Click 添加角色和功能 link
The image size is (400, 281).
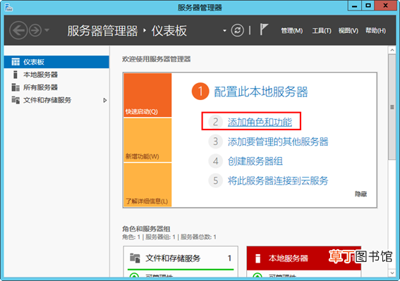pos(260,122)
